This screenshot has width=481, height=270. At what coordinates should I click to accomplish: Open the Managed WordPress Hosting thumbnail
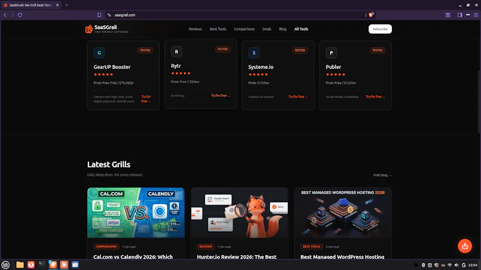[x=343, y=213]
